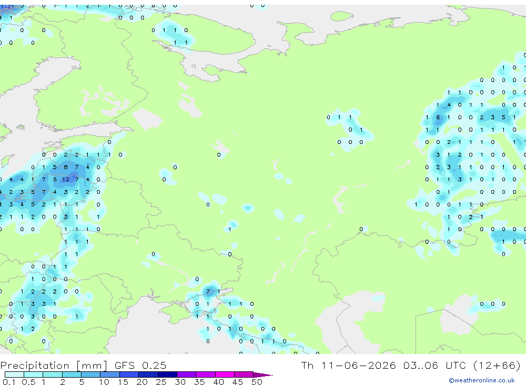
Task: Click the "Th 11-06-2026" date text
Action: [x=348, y=365]
